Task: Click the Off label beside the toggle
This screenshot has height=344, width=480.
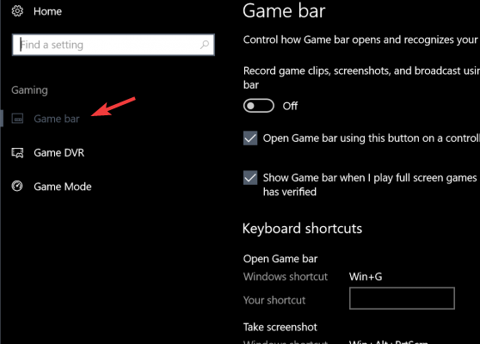Action: tap(290, 106)
